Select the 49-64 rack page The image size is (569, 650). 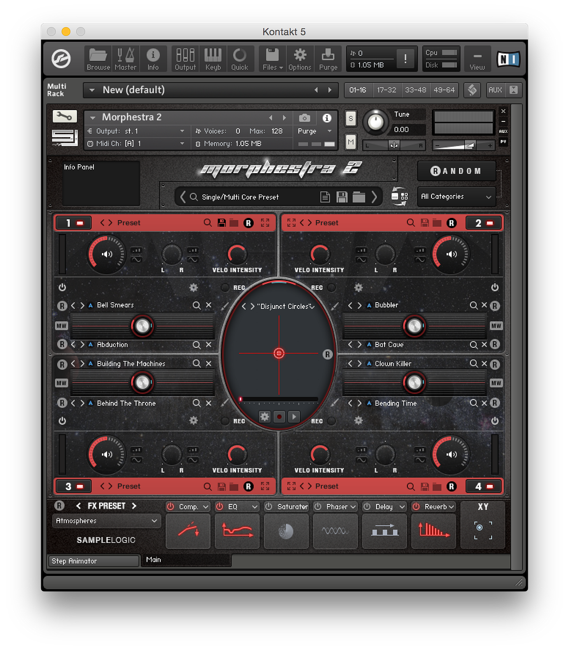pyautogui.click(x=444, y=90)
